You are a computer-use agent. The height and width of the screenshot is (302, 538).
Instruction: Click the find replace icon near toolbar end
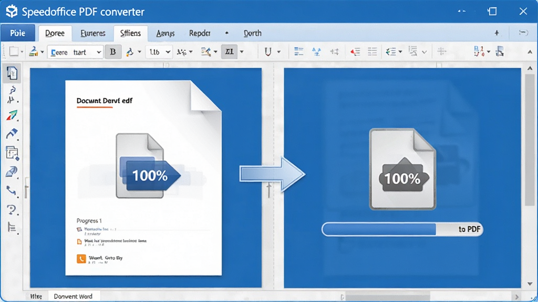479,51
